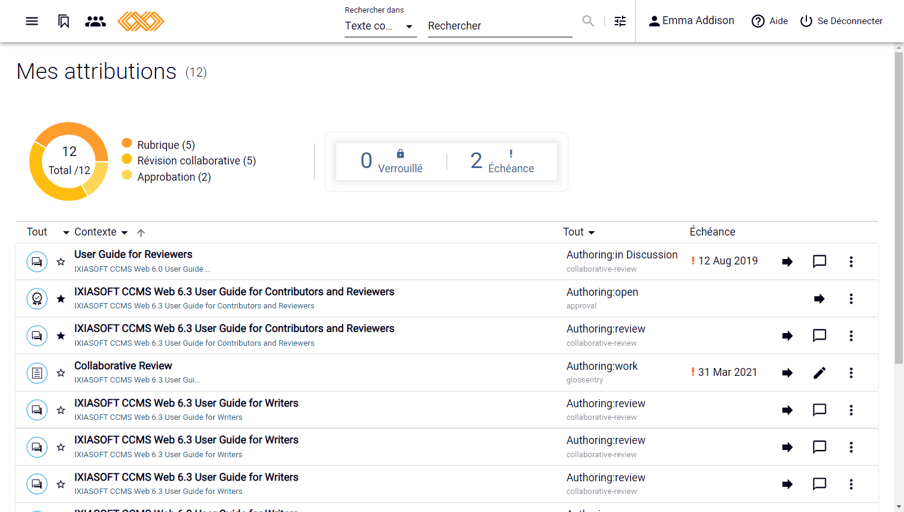This screenshot has width=904, height=512.
Task: Open the bookmarks icon in header
Action: (x=63, y=21)
